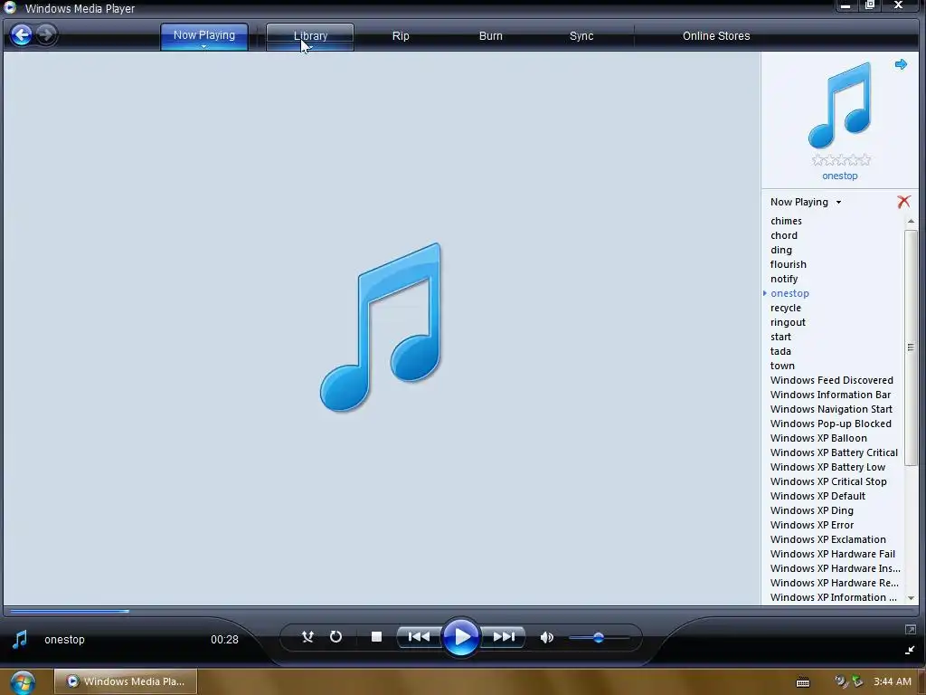926x695 pixels.
Task: Switch to full-screen view icon
Action: tap(910, 630)
